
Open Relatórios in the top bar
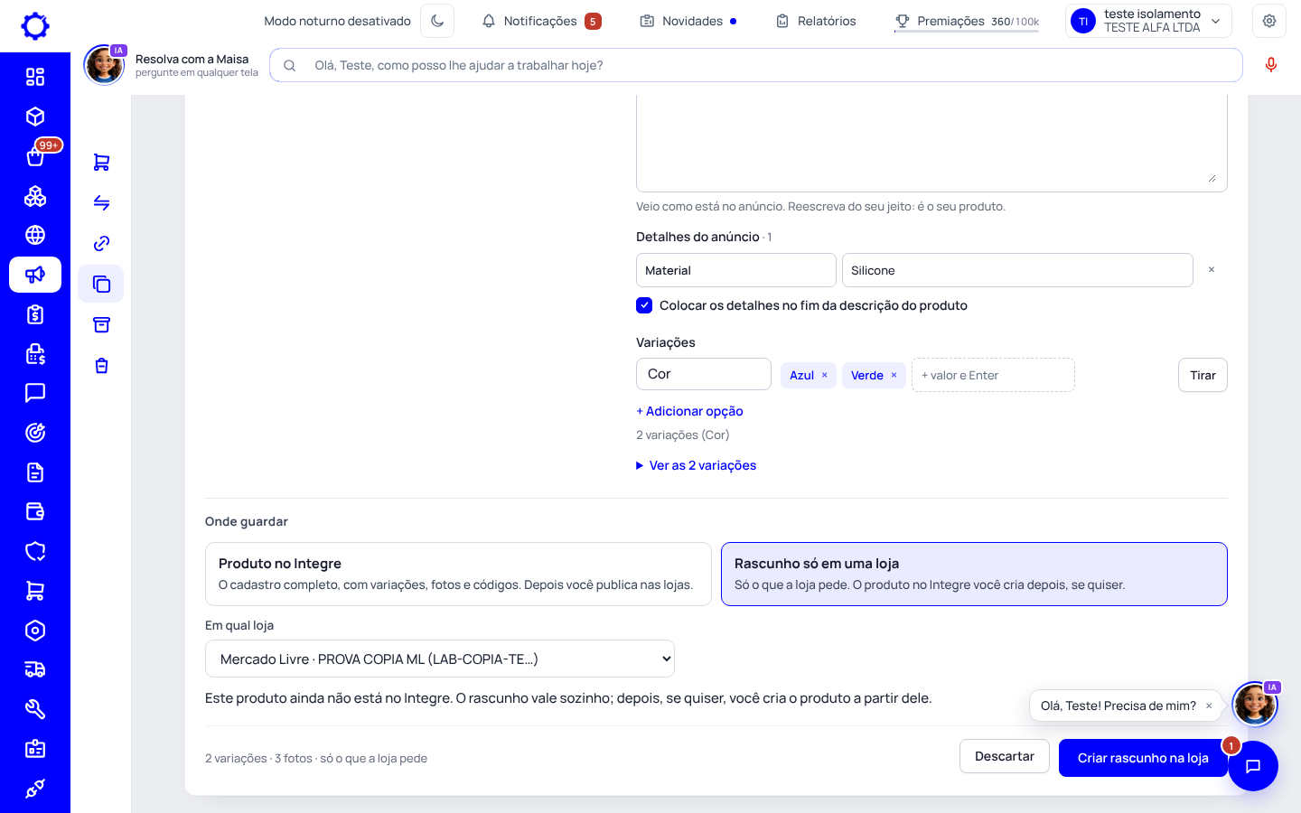pos(816,21)
